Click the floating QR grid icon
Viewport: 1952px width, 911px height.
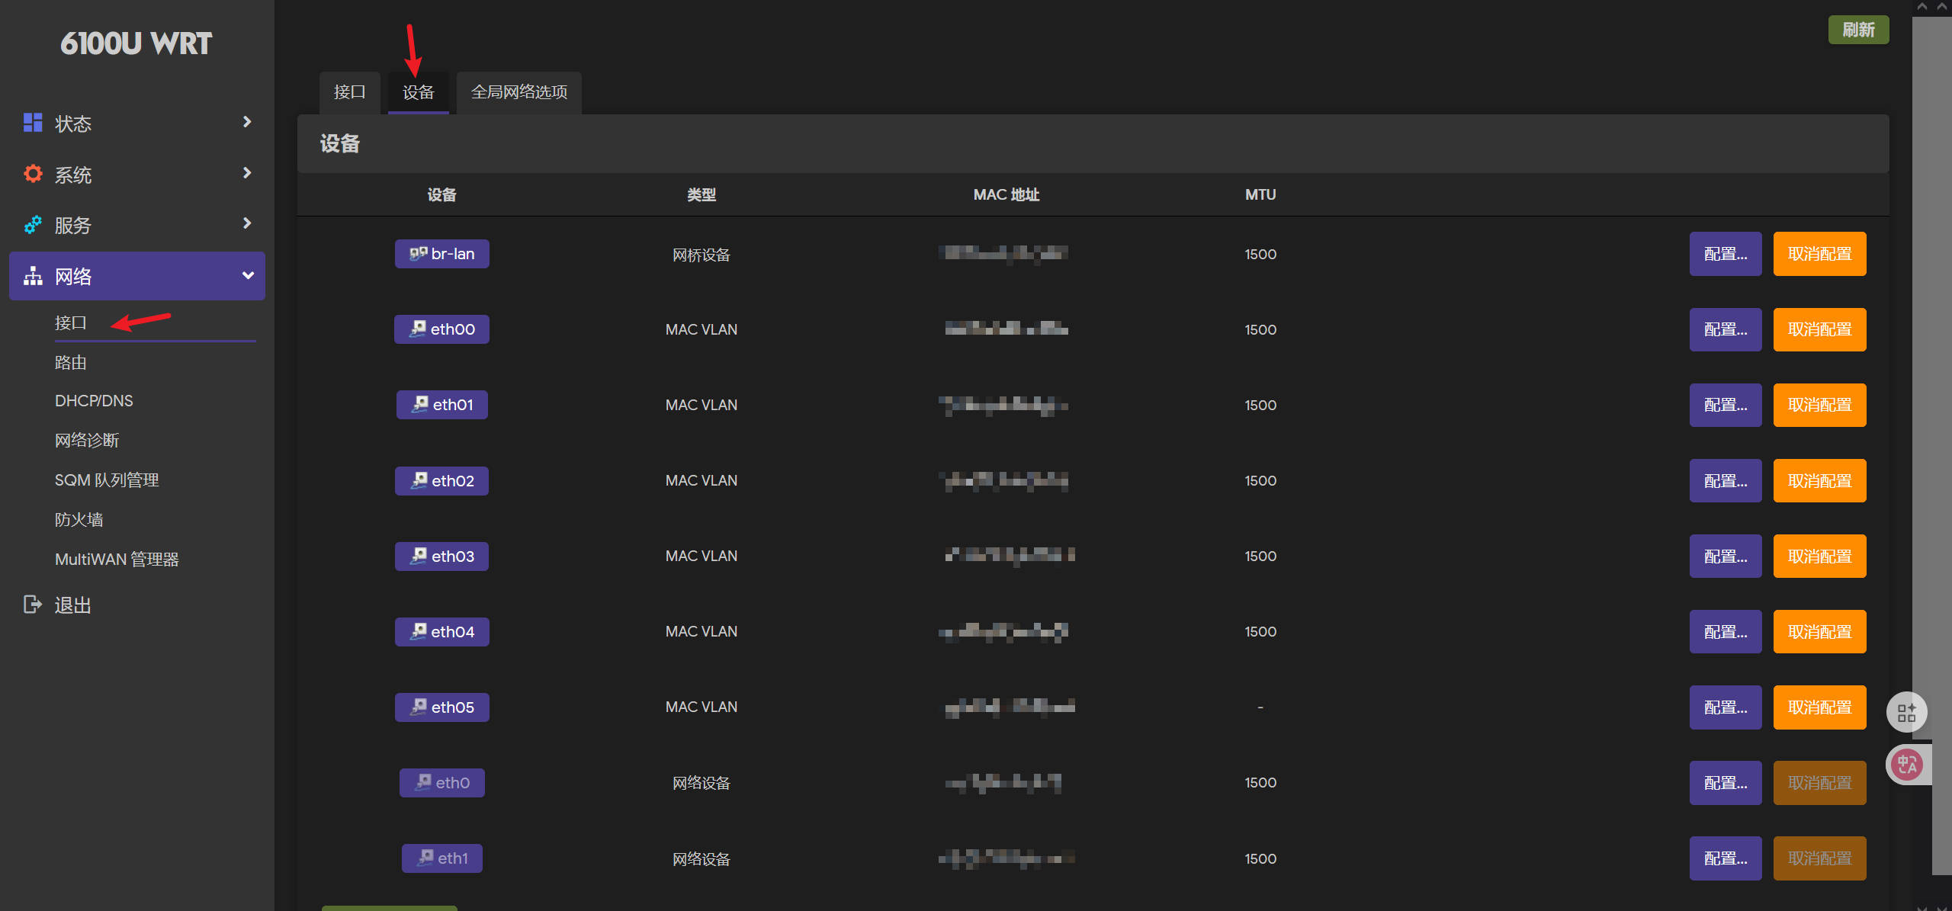pyautogui.click(x=1906, y=713)
